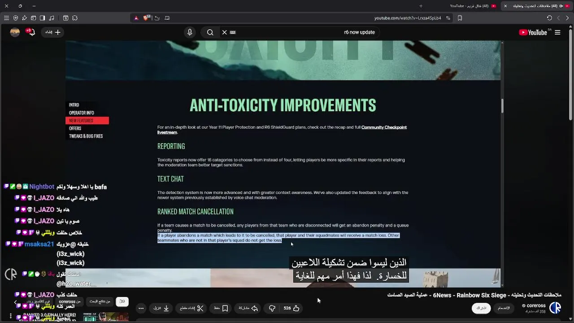The height and width of the screenshot is (323, 574).
Task: Jump to OFFERS section in sidebar
Action: (75, 128)
